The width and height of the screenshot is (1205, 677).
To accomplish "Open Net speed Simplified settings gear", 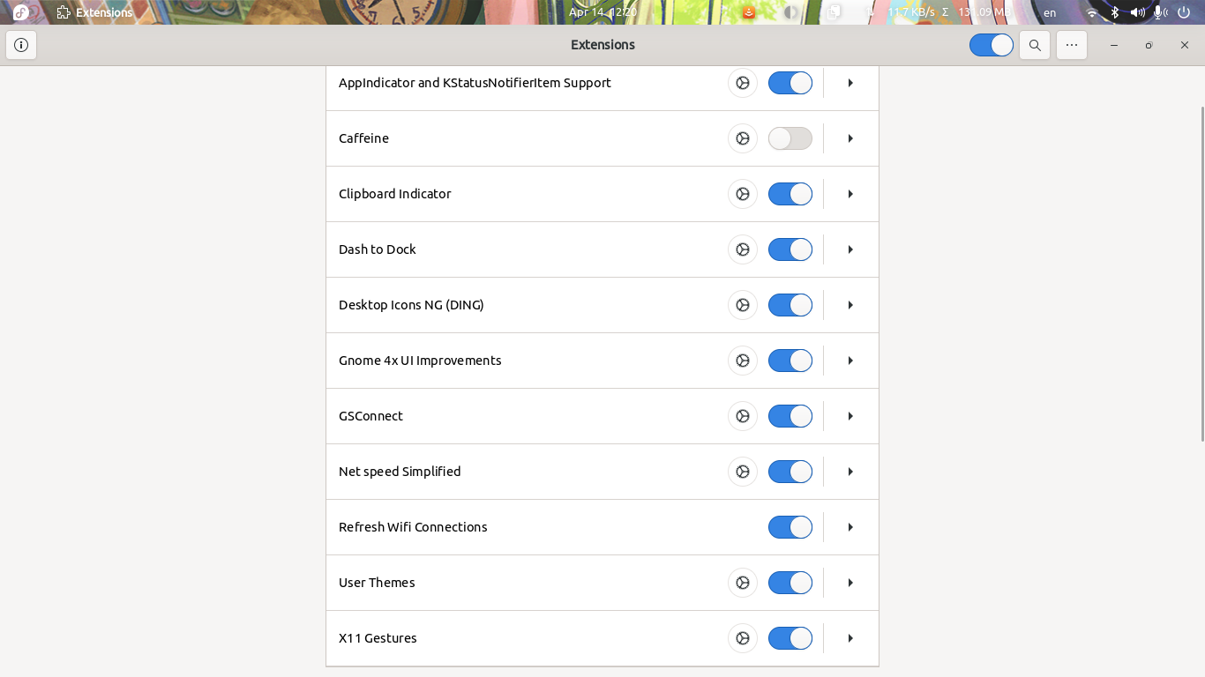I will tap(742, 472).
